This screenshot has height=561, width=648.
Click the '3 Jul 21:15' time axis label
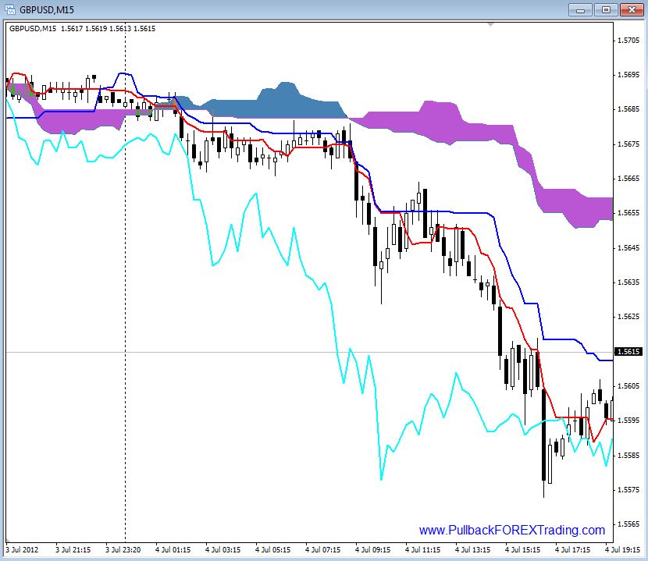[x=73, y=550]
